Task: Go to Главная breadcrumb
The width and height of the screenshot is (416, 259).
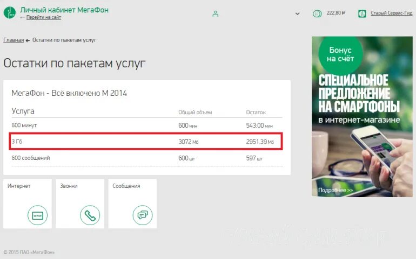Action: 14,40
